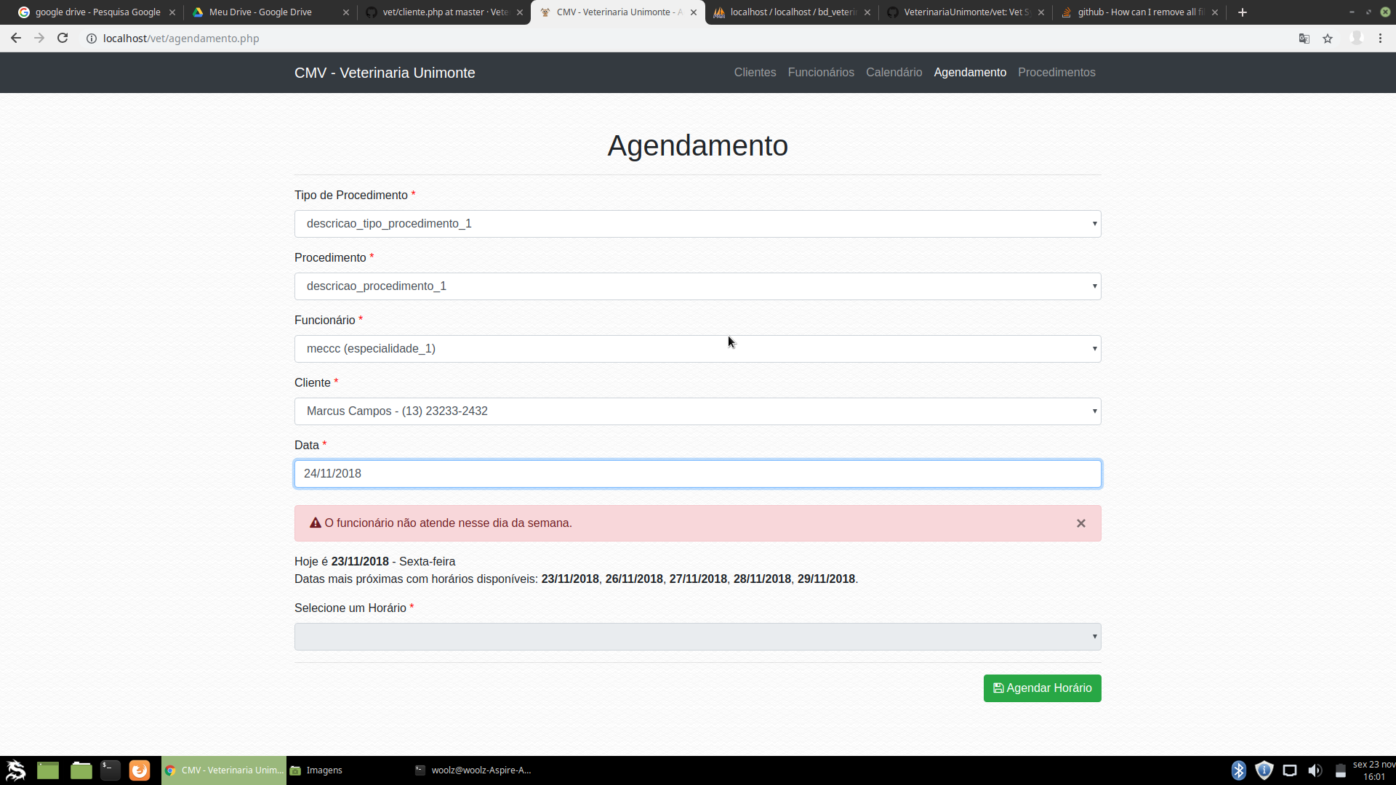The image size is (1396, 785).
Task: Close the google drive search tab
Action: 172,12
